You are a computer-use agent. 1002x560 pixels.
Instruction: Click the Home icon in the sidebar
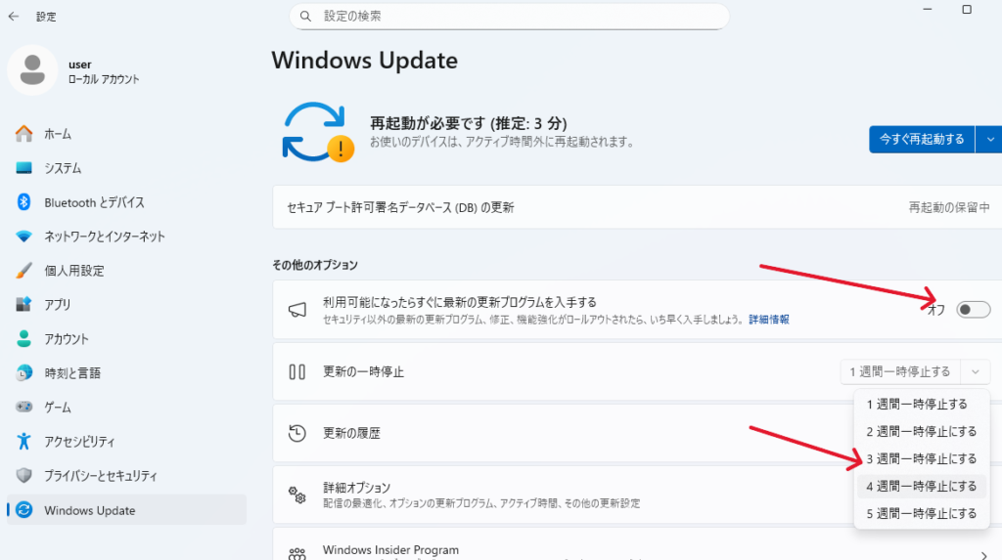24,134
